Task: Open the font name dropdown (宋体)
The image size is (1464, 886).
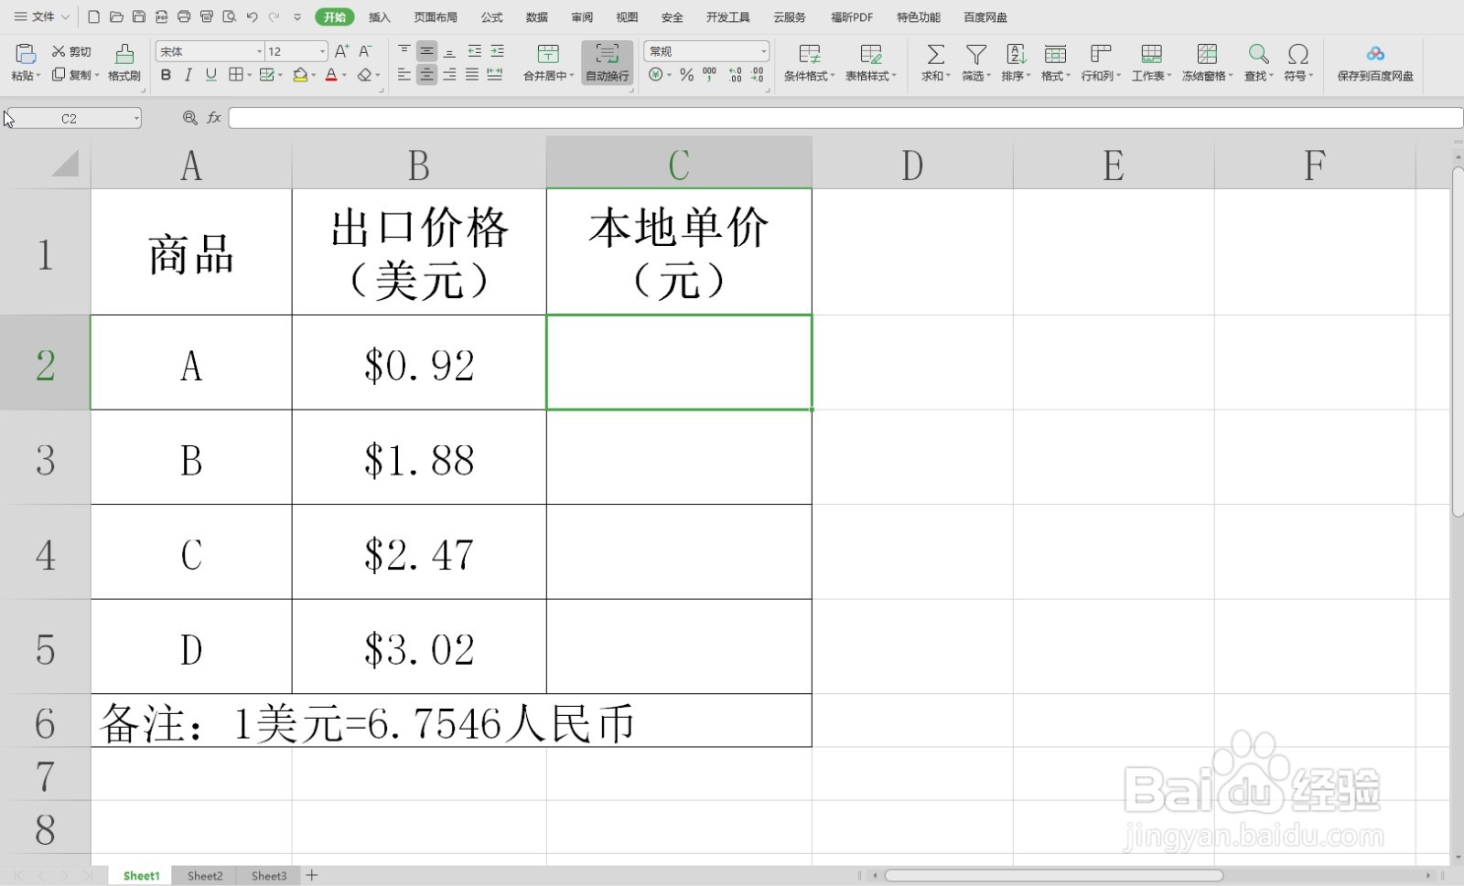Action: pos(259,51)
